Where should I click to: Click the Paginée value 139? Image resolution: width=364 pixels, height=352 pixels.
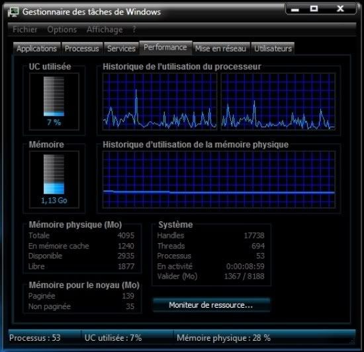click(x=128, y=296)
